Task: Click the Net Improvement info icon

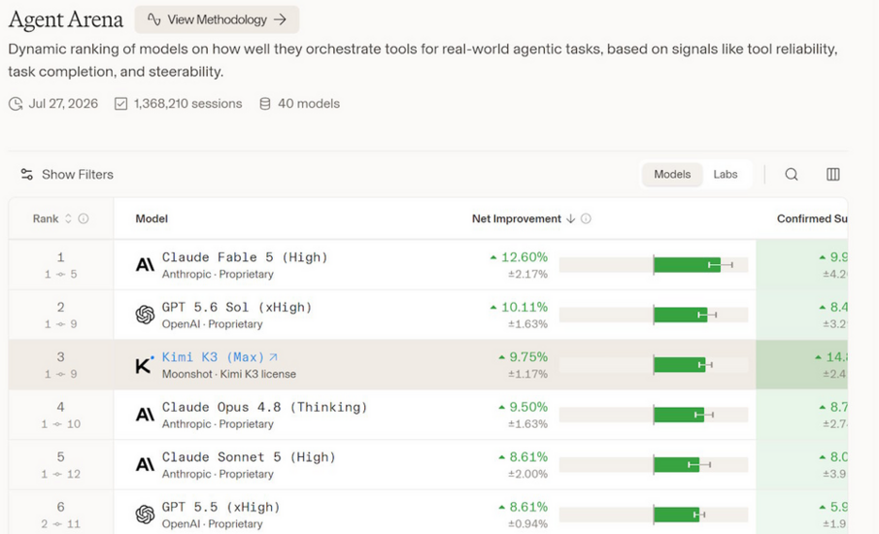Action: (x=586, y=218)
